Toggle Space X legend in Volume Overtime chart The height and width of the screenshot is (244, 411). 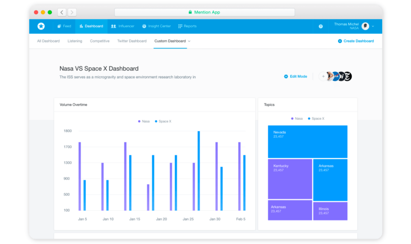point(163,121)
